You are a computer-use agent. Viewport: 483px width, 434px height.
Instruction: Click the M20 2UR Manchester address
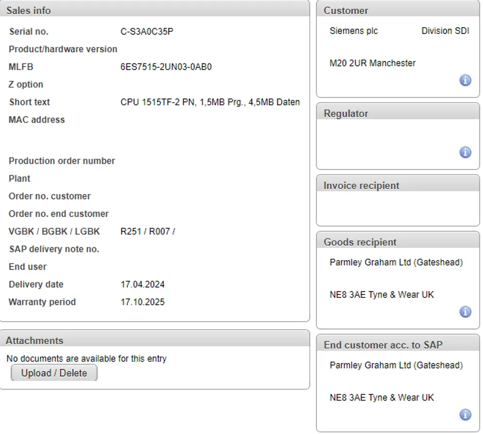point(373,63)
